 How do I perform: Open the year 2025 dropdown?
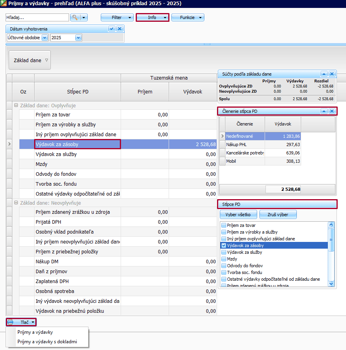(78, 38)
